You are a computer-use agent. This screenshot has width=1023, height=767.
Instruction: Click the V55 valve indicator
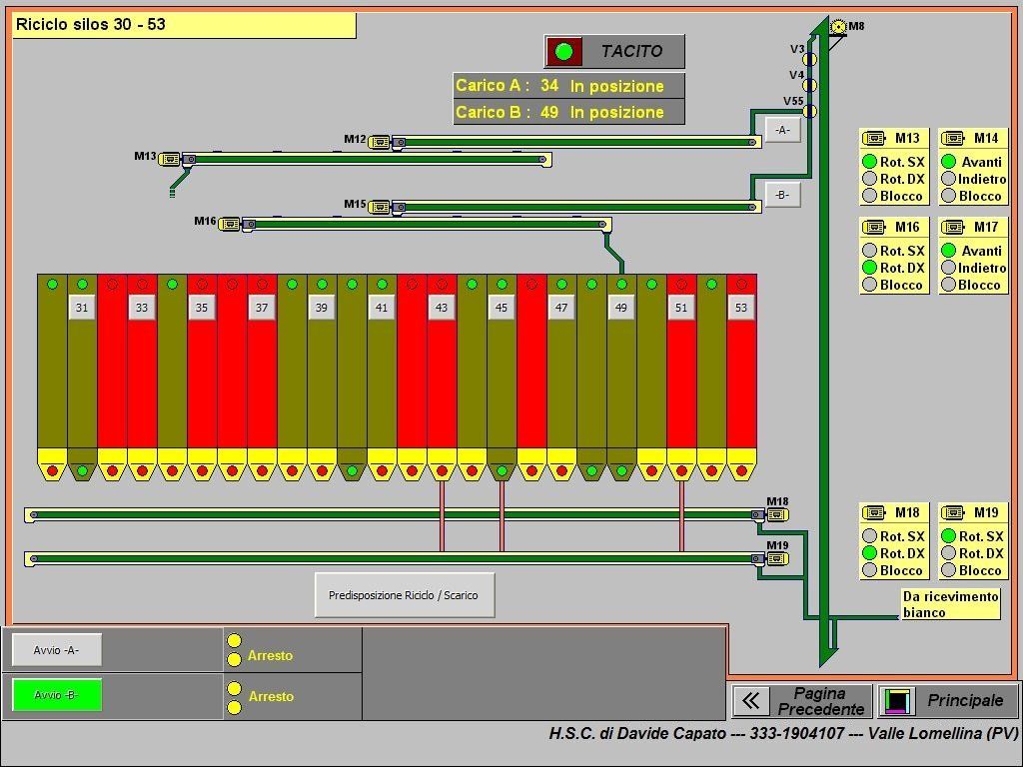tap(809, 111)
